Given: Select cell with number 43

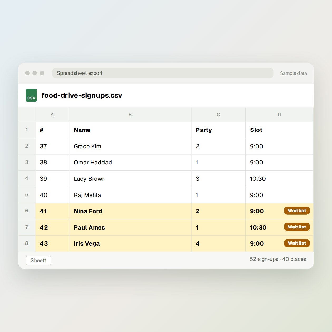Looking at the screenshot, I should tap(52, 243).
